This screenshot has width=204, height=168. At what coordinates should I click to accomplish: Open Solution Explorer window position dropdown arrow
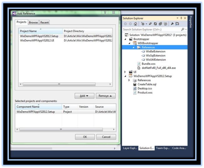[x=177, y=18]
